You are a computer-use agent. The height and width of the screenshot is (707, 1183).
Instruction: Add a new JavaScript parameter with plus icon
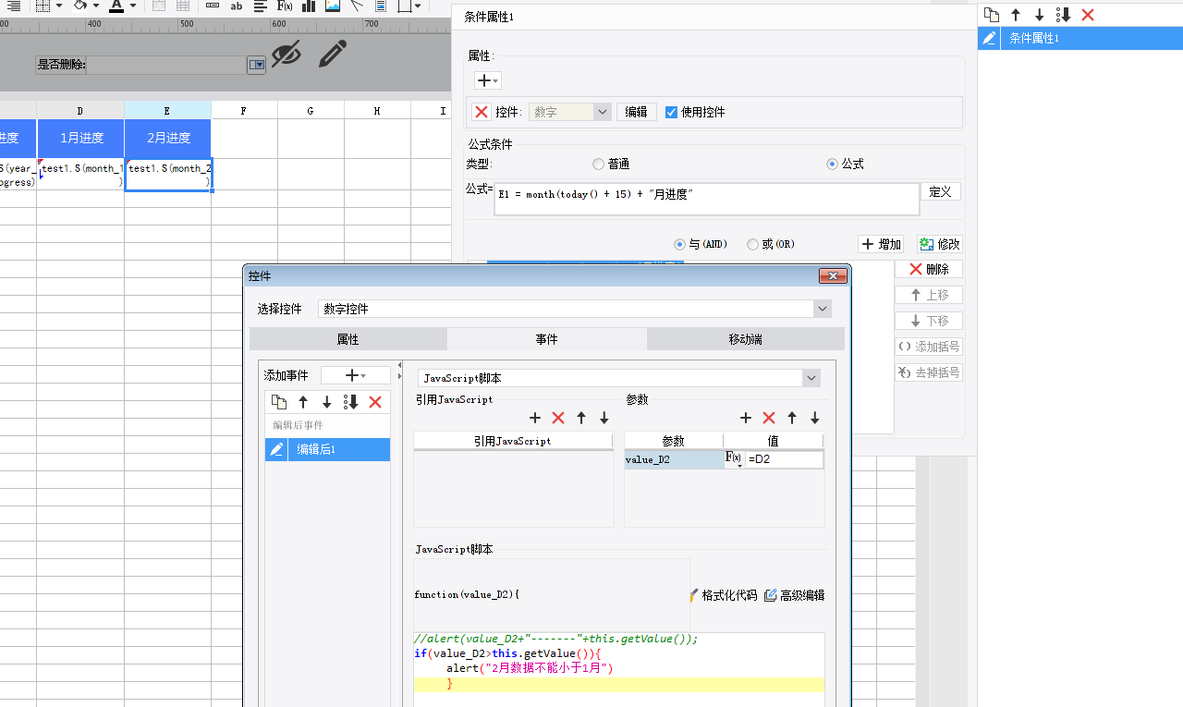click(x=746, y=418)
